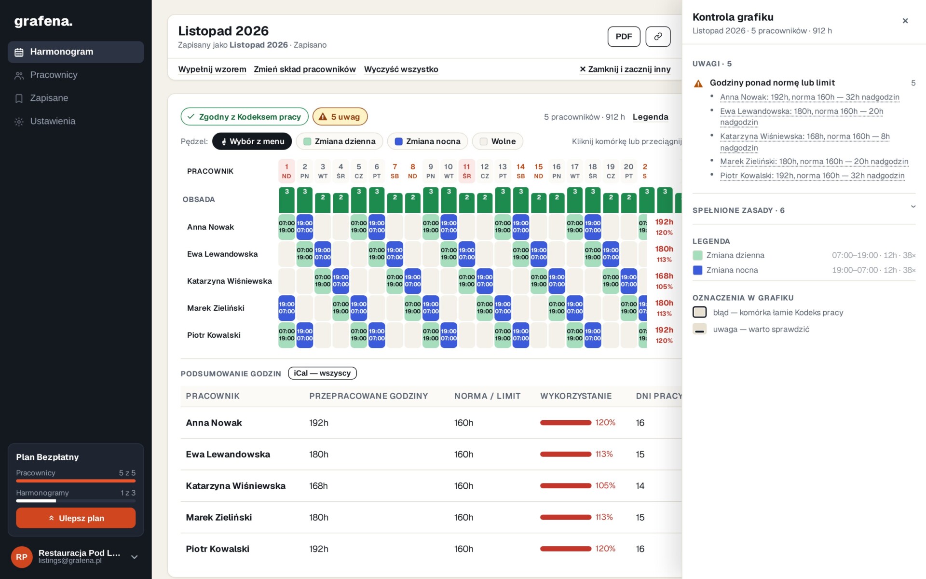Open the 'iCal — wszyscy' export option

322,373
